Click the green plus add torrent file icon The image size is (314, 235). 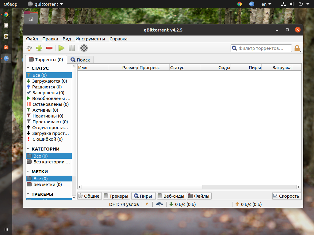(x=39, y=48)
